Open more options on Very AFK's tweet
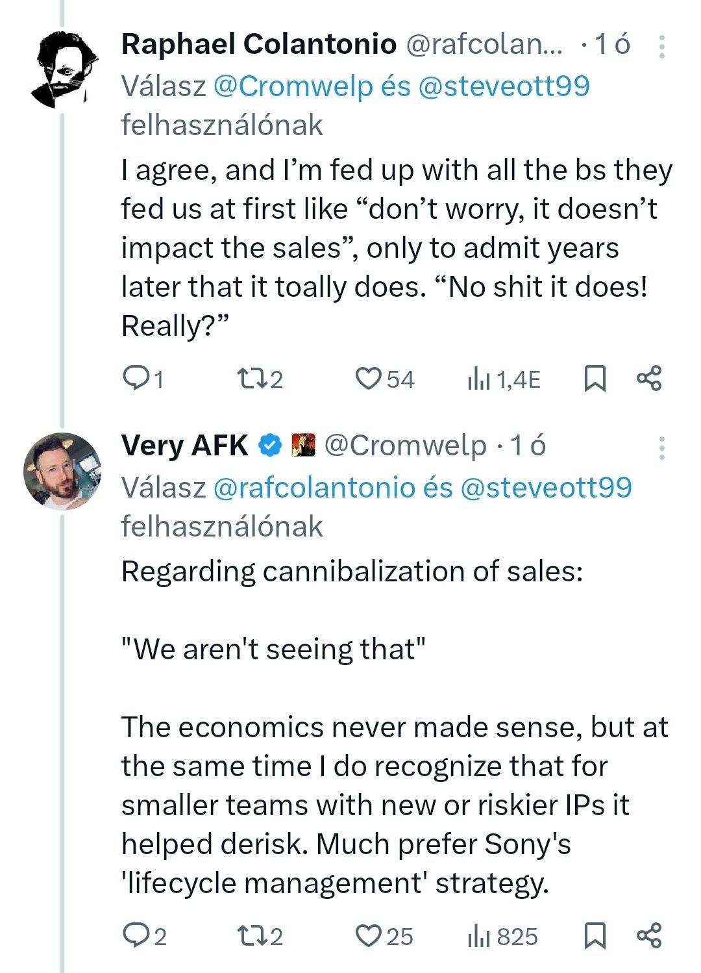This screenshot has width=701, height=973. pos(661,448)
